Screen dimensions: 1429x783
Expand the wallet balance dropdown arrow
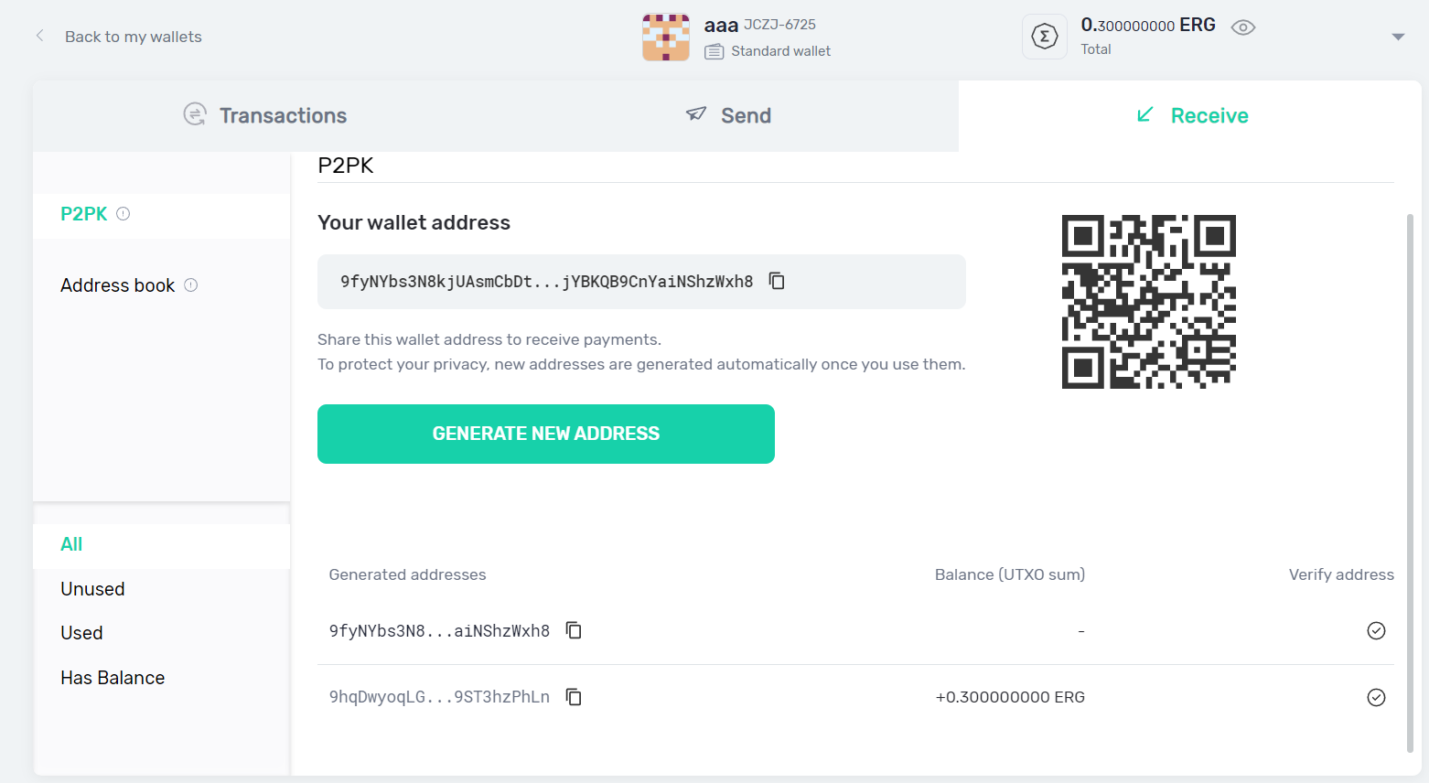[1397, 38]
